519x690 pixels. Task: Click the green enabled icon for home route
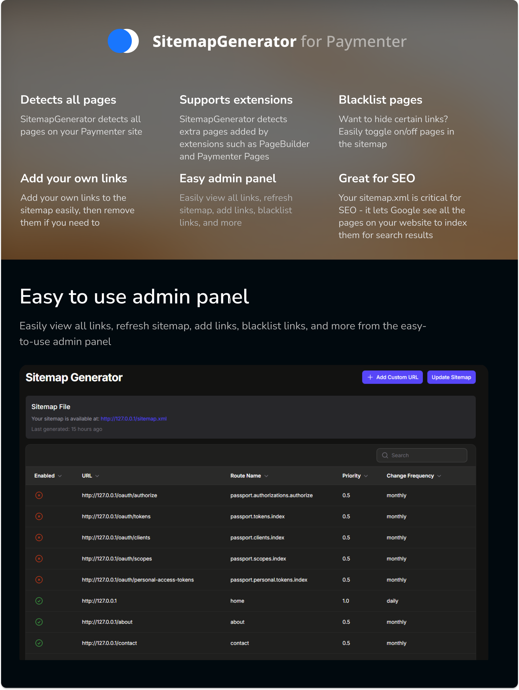click(39, 601)
